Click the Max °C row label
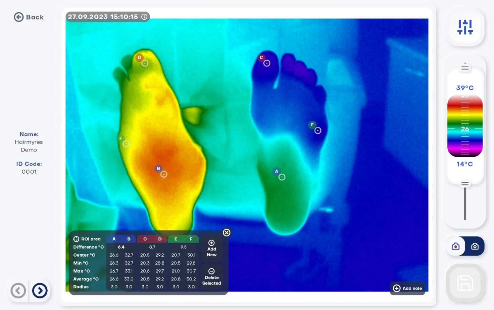The width and height of the screenshot is (494, 310). tap(82, 271)
